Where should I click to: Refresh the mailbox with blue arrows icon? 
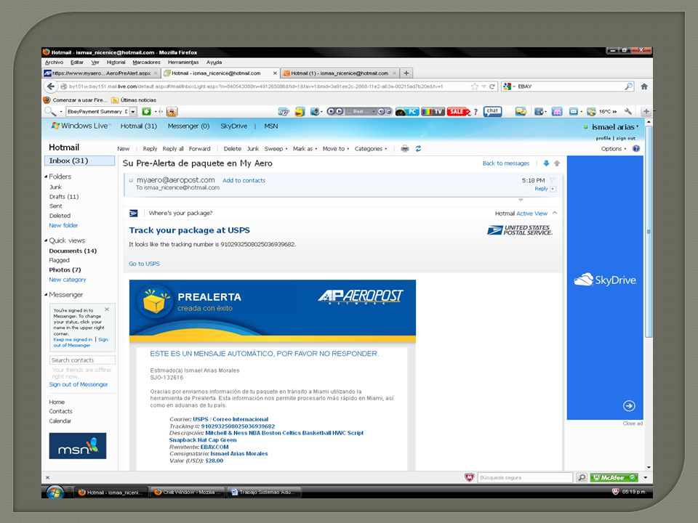click(x=418, y=148)
